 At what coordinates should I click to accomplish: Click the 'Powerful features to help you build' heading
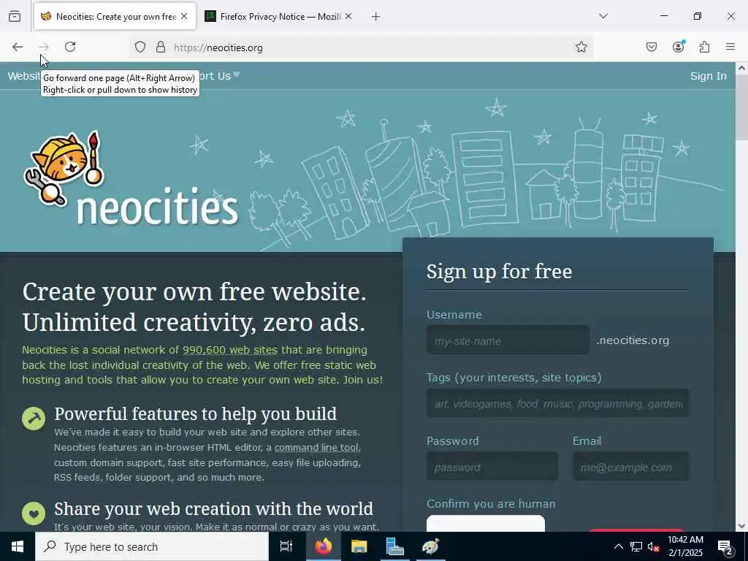tap(196, 413)
